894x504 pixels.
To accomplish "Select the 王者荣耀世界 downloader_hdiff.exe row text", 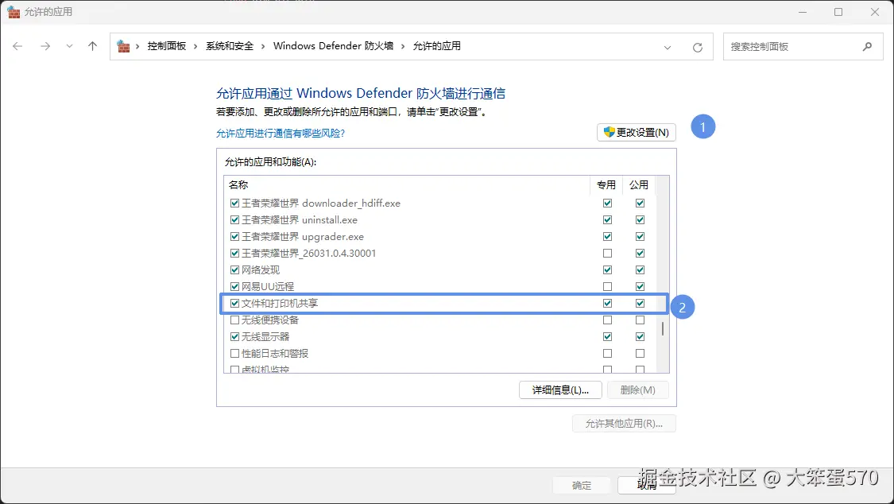I will tap(321, 203).
